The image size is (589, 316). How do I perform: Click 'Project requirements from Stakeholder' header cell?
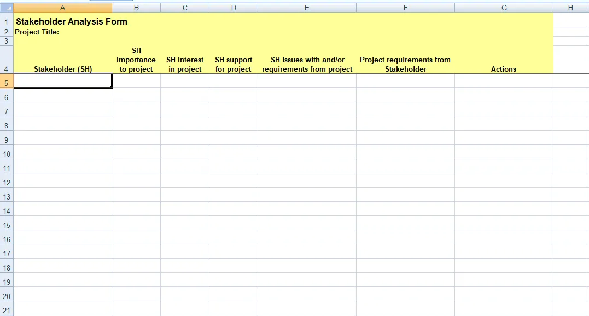coord(405,59)
